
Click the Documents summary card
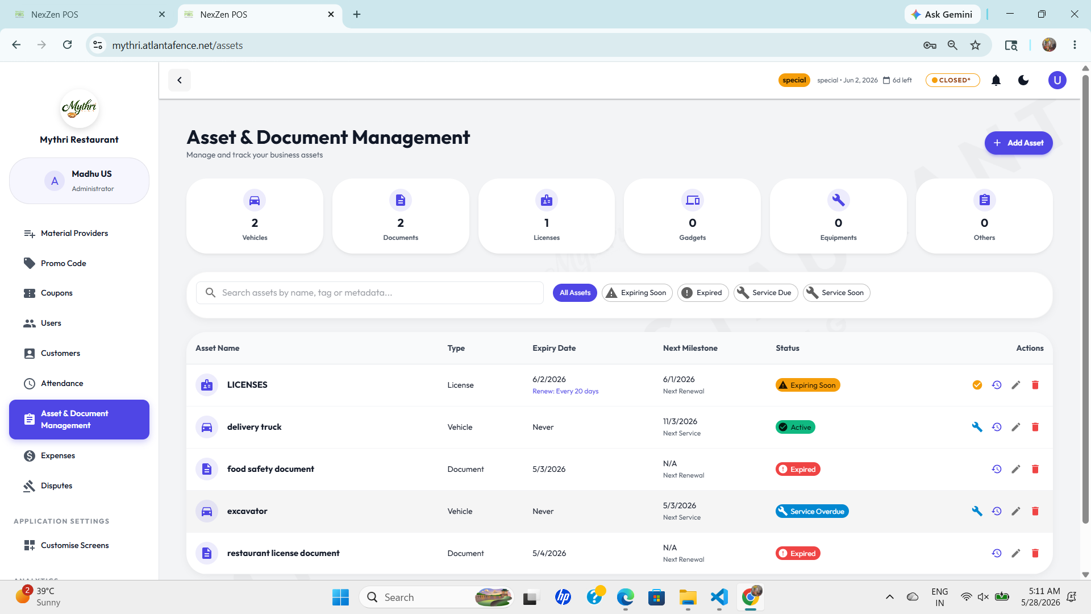tap(401, 216)
